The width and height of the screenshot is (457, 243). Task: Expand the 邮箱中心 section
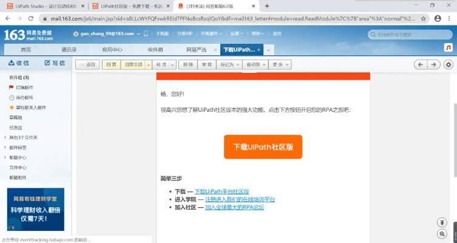tap(5, 157)
